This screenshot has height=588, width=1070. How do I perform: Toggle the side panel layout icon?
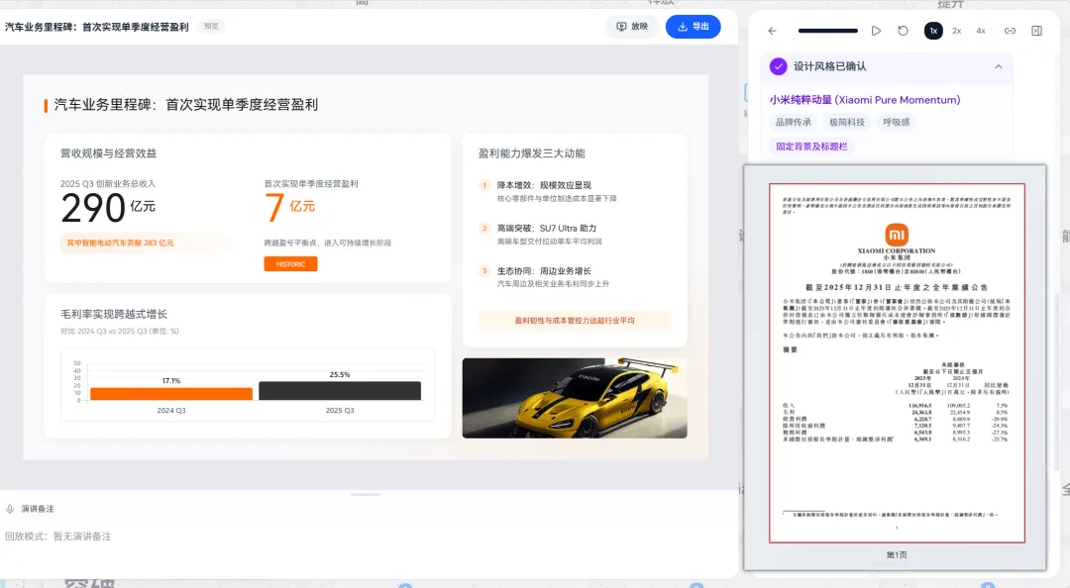(1036, 31)
